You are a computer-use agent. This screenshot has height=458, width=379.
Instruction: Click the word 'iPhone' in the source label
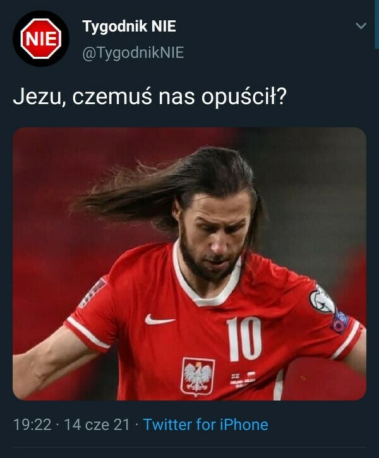[x=244, y=425]
